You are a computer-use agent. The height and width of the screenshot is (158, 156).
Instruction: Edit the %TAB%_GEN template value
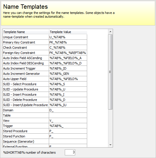(x=68, y=74)
